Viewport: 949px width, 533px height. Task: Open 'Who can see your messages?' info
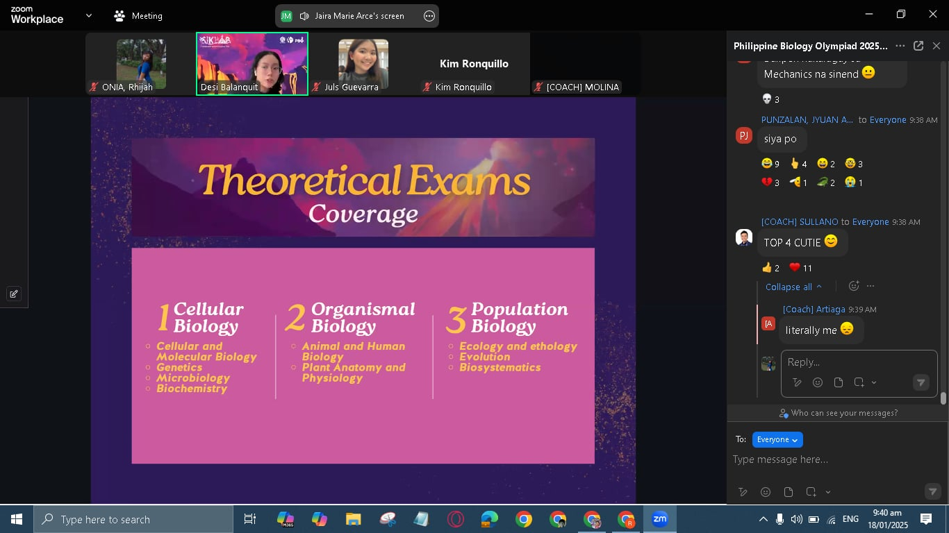838,413
